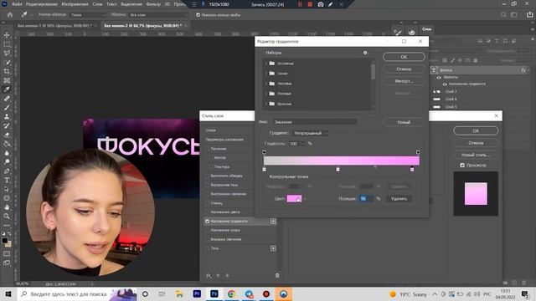Open the search icon at top right
The height and width of the screenshot is (301, 536).
(503, 15)
